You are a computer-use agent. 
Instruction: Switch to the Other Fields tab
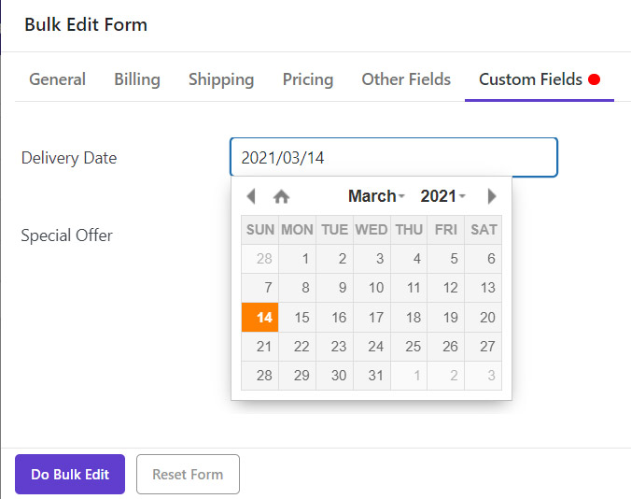tap(406, 79)
